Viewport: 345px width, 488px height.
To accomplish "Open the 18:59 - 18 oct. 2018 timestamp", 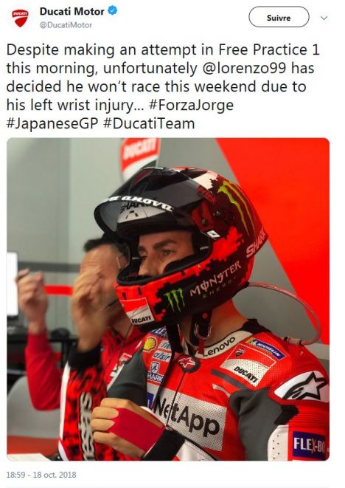I will (41, 475).
